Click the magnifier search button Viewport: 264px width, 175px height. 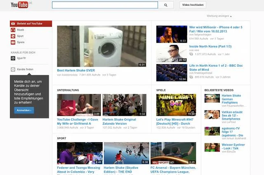coord(166,5)
